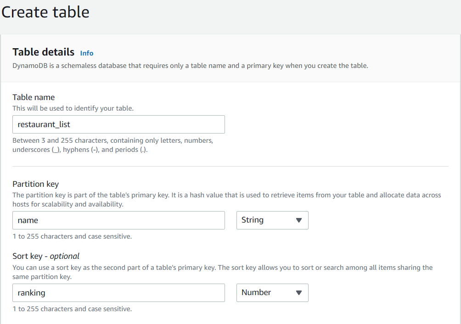The width and height of the screenshot is (461, 324).
Task: Click the partition key type selector caret
Action: [x=300, y=220]
